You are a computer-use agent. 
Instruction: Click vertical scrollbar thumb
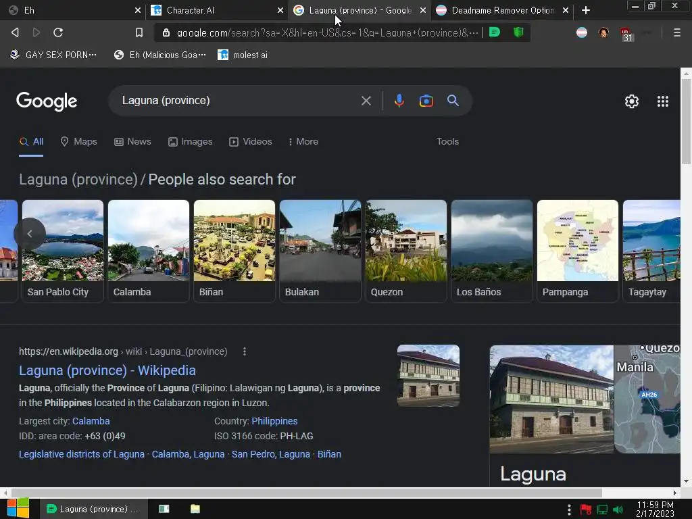coord(686,123)
